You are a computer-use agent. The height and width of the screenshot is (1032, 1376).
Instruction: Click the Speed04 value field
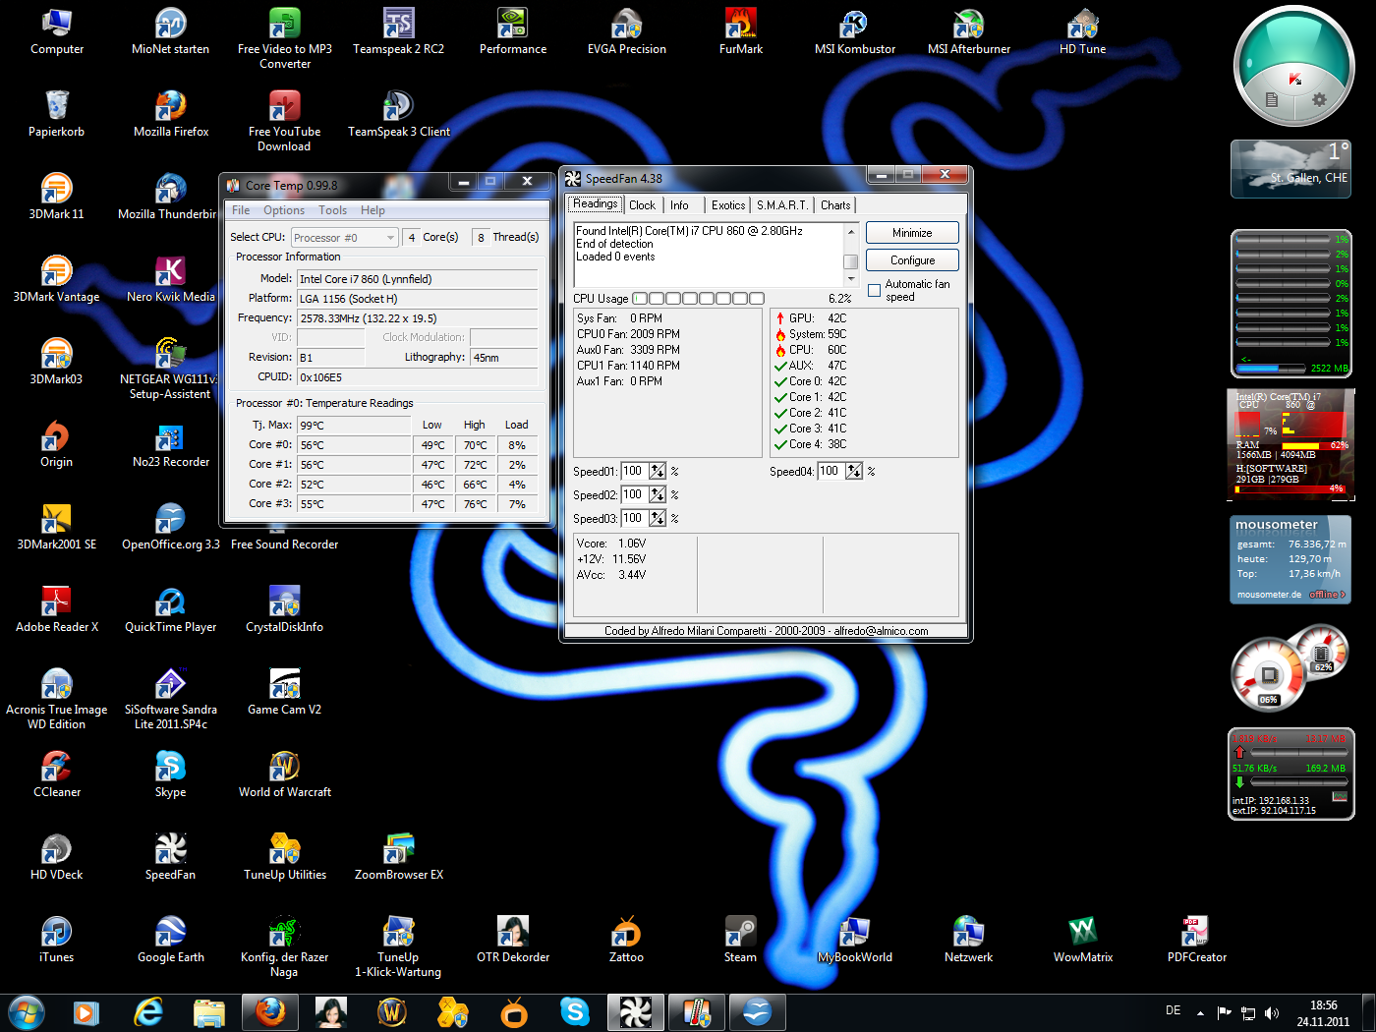coord(831,471)
